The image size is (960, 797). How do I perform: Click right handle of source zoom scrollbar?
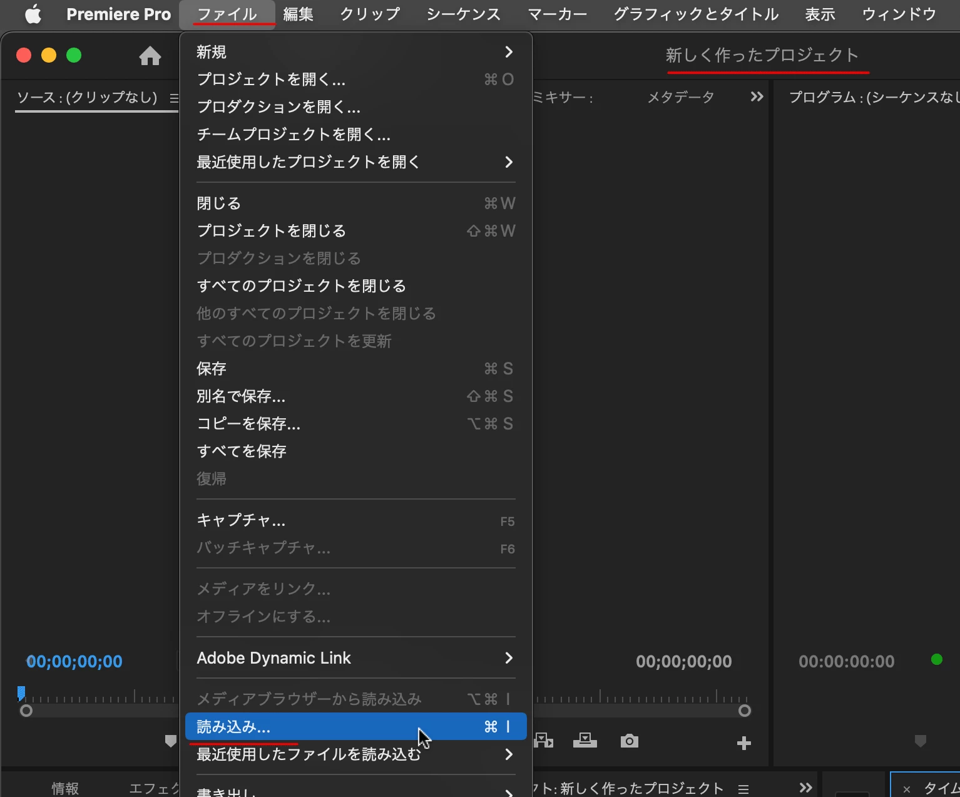[x=745, y=711]
